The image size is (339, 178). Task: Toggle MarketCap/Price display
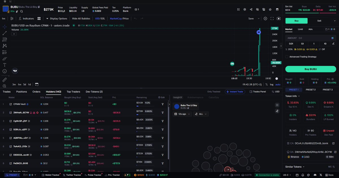coord(119,19)
